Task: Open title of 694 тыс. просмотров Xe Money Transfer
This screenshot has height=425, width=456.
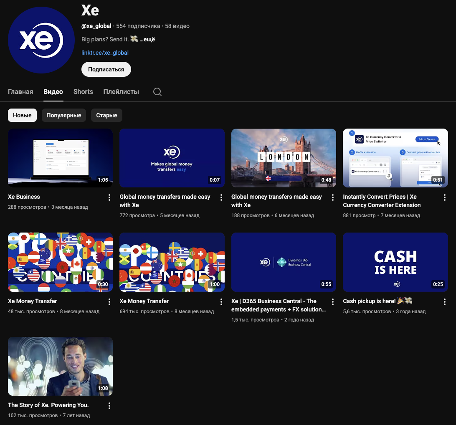Action: pos(144,301)
